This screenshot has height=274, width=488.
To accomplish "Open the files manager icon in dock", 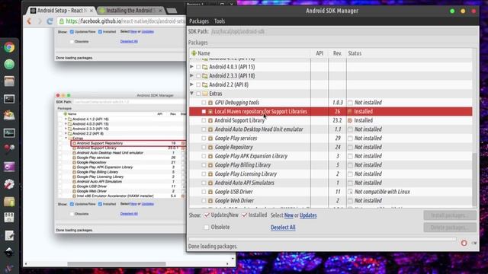I will pos(9,81).
